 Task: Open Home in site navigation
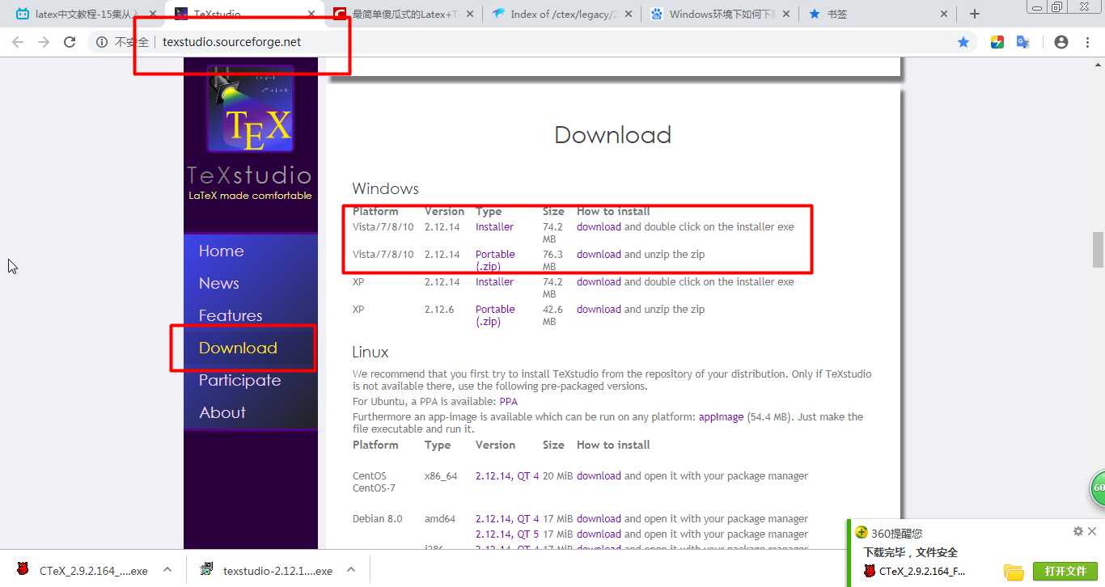point(221,251)
